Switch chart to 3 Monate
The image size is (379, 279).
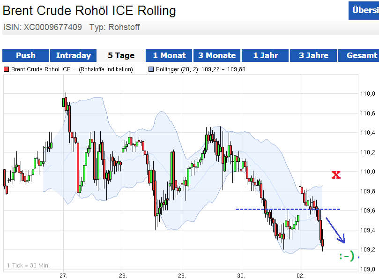[x=217, y=55]
